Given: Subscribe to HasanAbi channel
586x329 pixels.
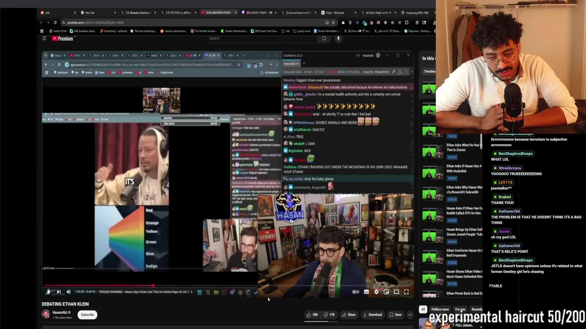Looking at the screenshot, I should pyautogui.click(x=87, y=314).
